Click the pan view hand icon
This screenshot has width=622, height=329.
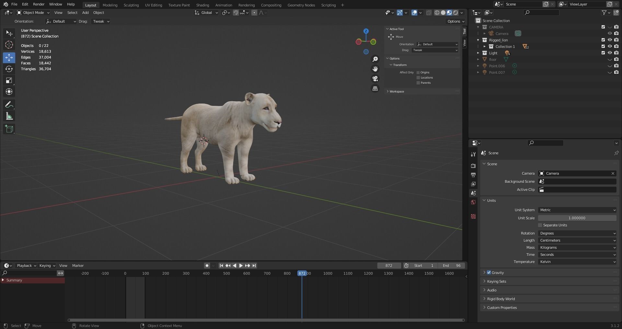(x=375, y=69)
